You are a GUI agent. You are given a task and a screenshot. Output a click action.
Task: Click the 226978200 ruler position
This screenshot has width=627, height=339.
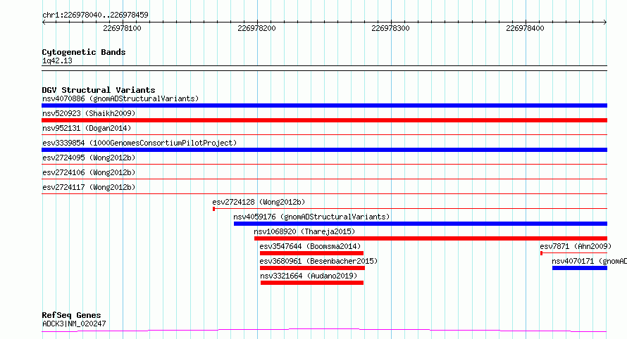tap(256, 28)
